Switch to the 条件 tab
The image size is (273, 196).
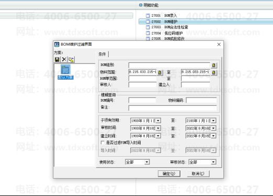click(102, 54)
